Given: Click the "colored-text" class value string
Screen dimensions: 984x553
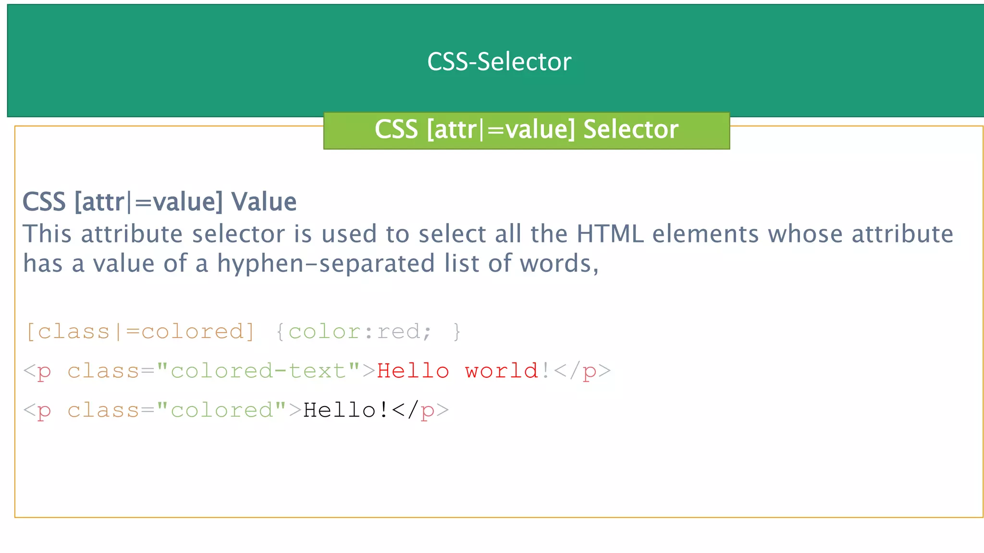Looking at the screenshot, I should coord(258,371).
